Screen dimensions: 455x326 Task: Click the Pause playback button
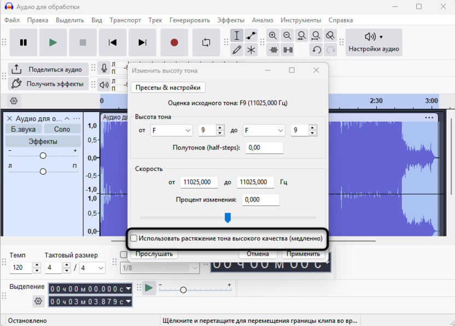pos(23,43)
